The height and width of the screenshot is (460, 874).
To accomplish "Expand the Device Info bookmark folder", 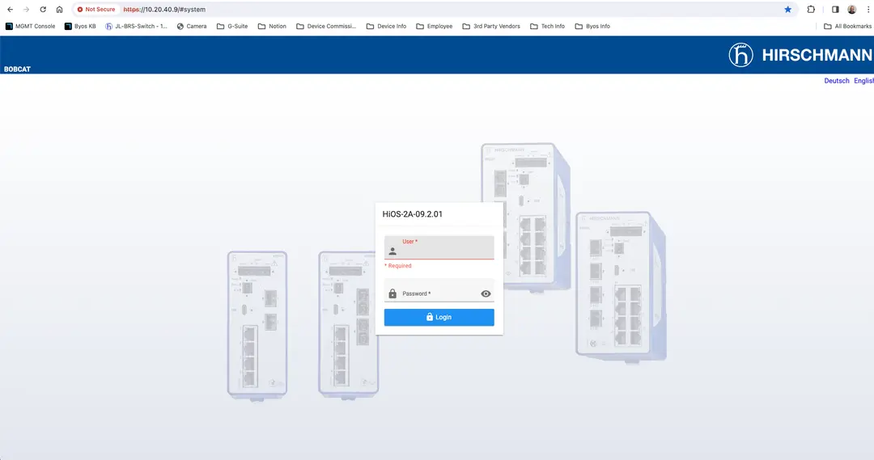I will click(386, 26).
